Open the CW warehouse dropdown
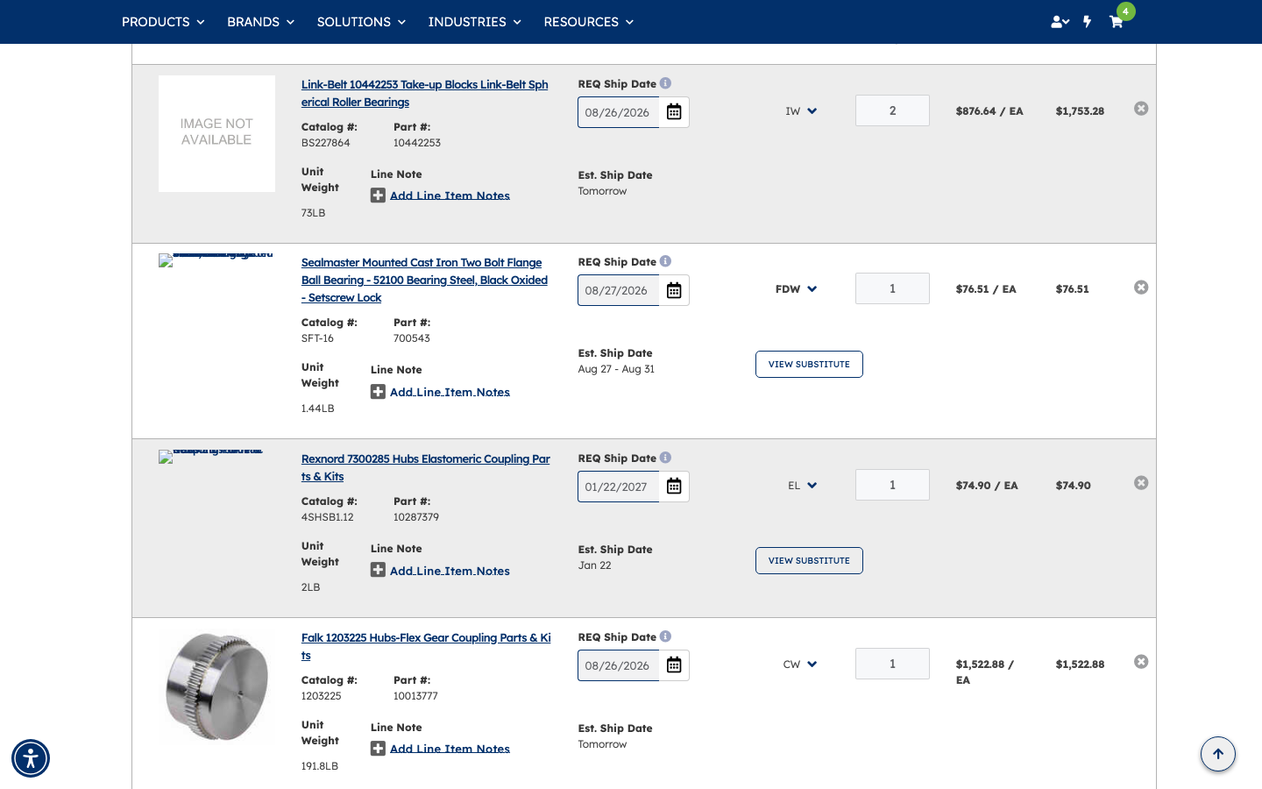 coord(800,665)
